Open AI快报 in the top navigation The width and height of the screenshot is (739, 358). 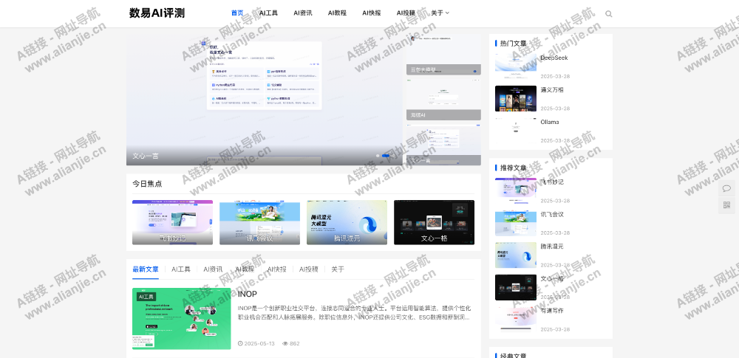point(372,13)
